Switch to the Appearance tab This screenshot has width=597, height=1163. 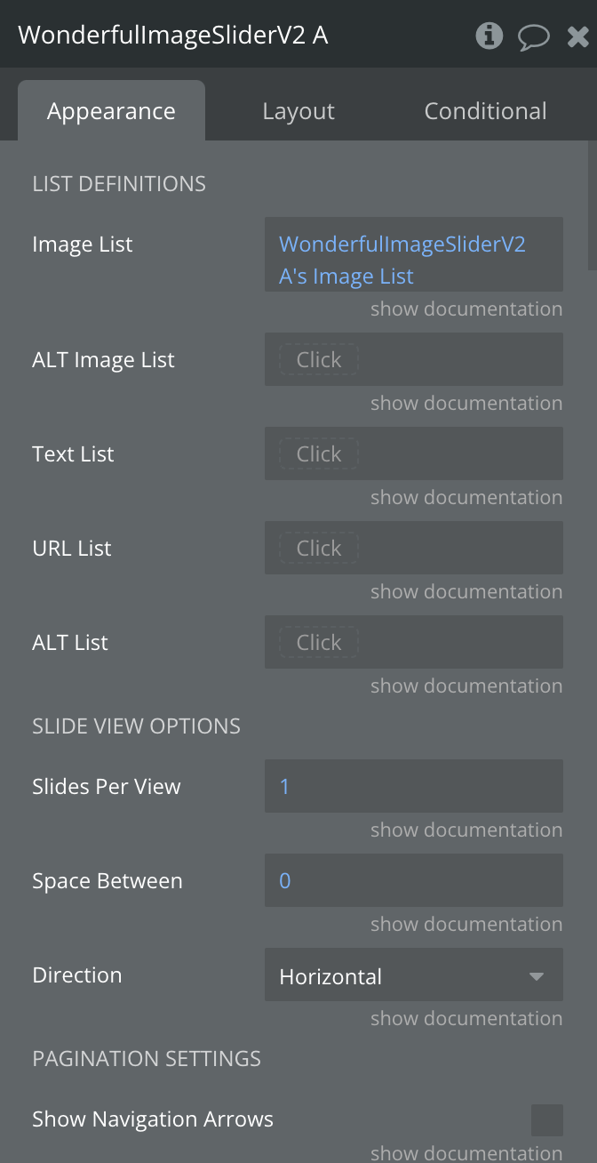111,111
